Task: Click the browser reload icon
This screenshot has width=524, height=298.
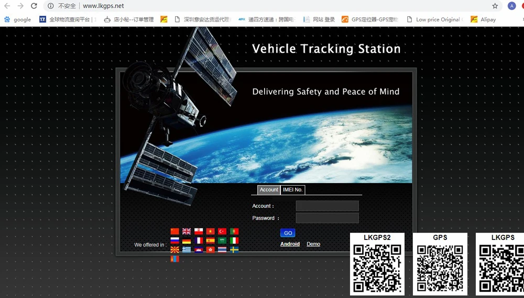Action: click(34, 6)
